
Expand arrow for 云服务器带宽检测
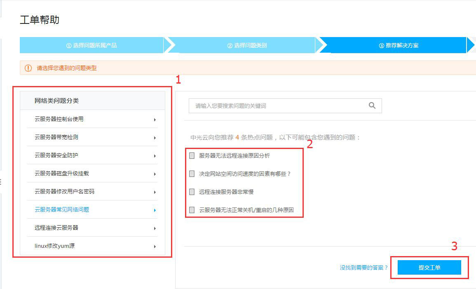[x=155, y=138]
